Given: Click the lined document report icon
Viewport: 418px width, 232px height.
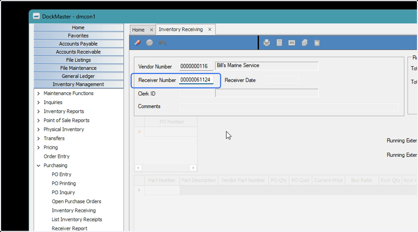Looking at the screenshot, I should [x=279, y=43].
